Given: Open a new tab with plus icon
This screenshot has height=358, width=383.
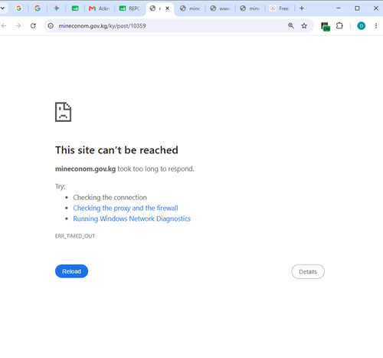Looking at the screenshot, I should (302, 8).
